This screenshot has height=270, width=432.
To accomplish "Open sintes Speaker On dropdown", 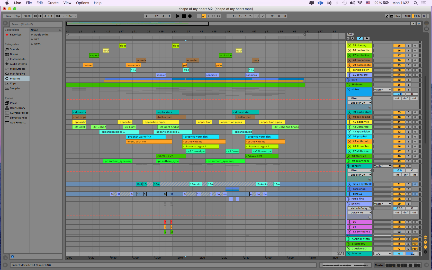I will (x=359, y=103).
